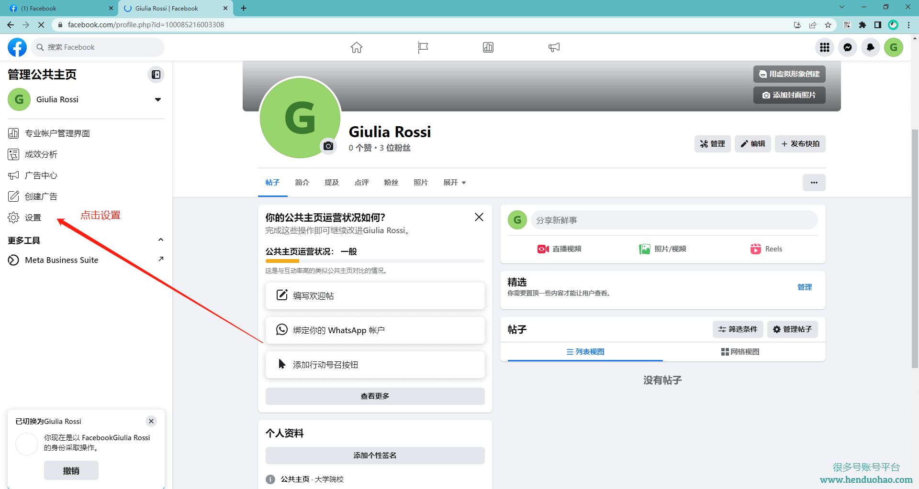Click the 查看更多 button

[375, 396]
